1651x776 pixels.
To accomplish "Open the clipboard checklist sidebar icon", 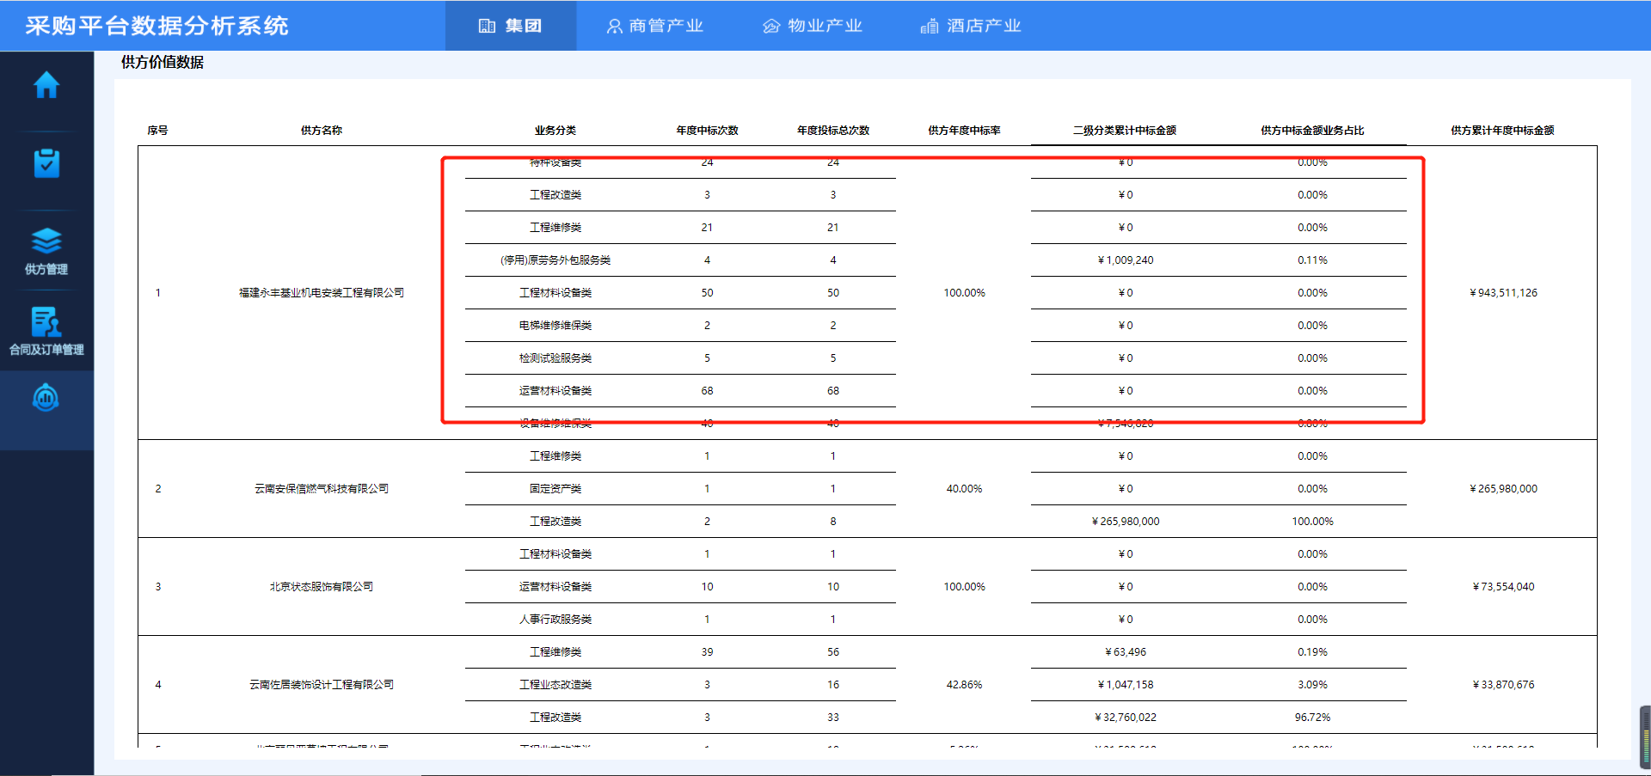I will point(46,162).
